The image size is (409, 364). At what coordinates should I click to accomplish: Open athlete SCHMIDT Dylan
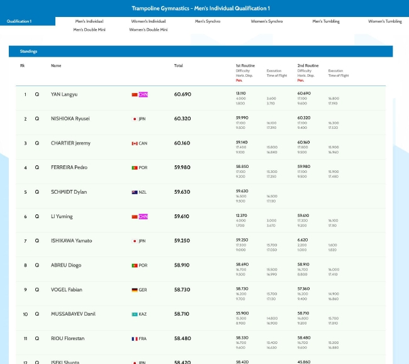click(69, 192)
